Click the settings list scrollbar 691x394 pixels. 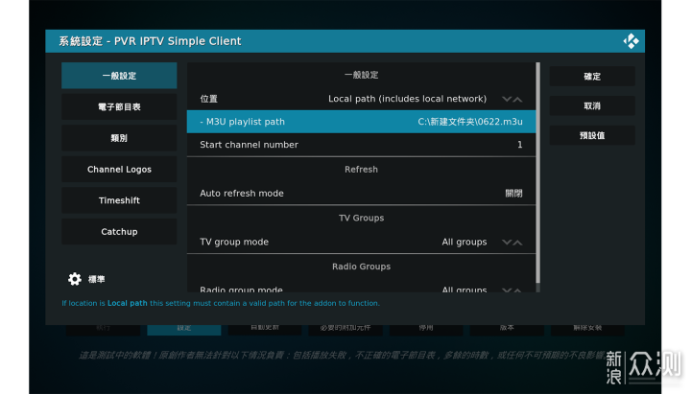pos(537,173)
